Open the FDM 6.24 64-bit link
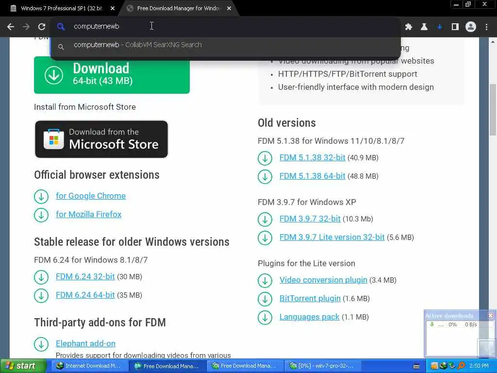This screenshot has height=373, width=497. tap(85, 295)
